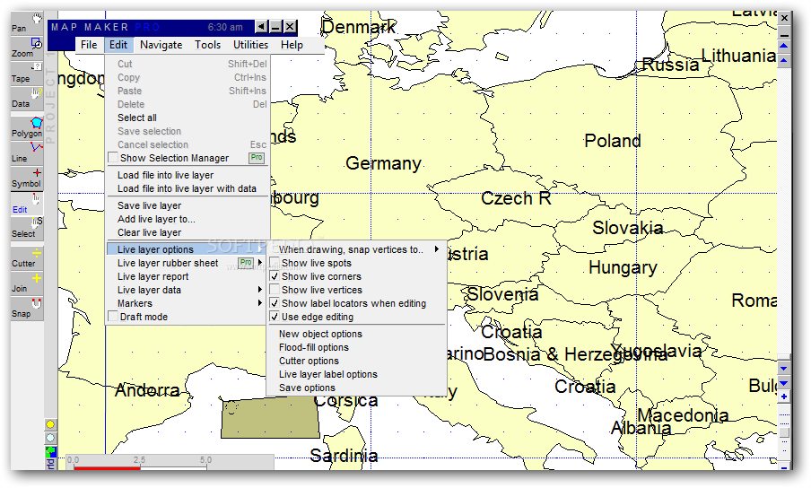This screenshot has height=488, width=811.
Task: Click the upper blue down-arrow on right scrollbar
Action: [784, 369]
